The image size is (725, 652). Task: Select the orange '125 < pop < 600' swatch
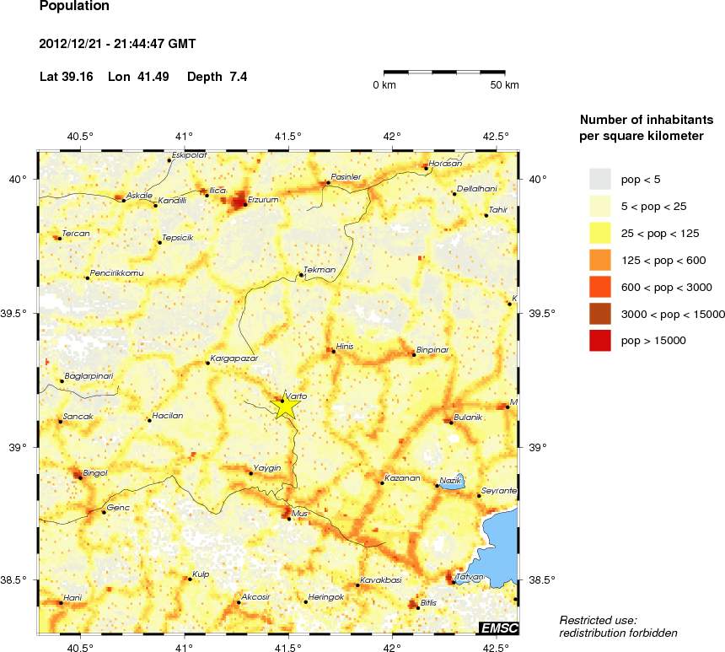[599, 260]
